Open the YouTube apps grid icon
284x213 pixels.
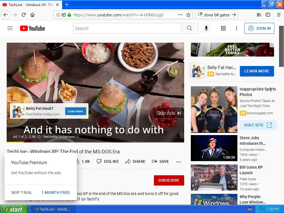(223, 28)
